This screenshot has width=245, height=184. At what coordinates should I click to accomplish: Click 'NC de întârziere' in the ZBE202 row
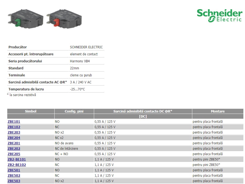tap(66, 149)
